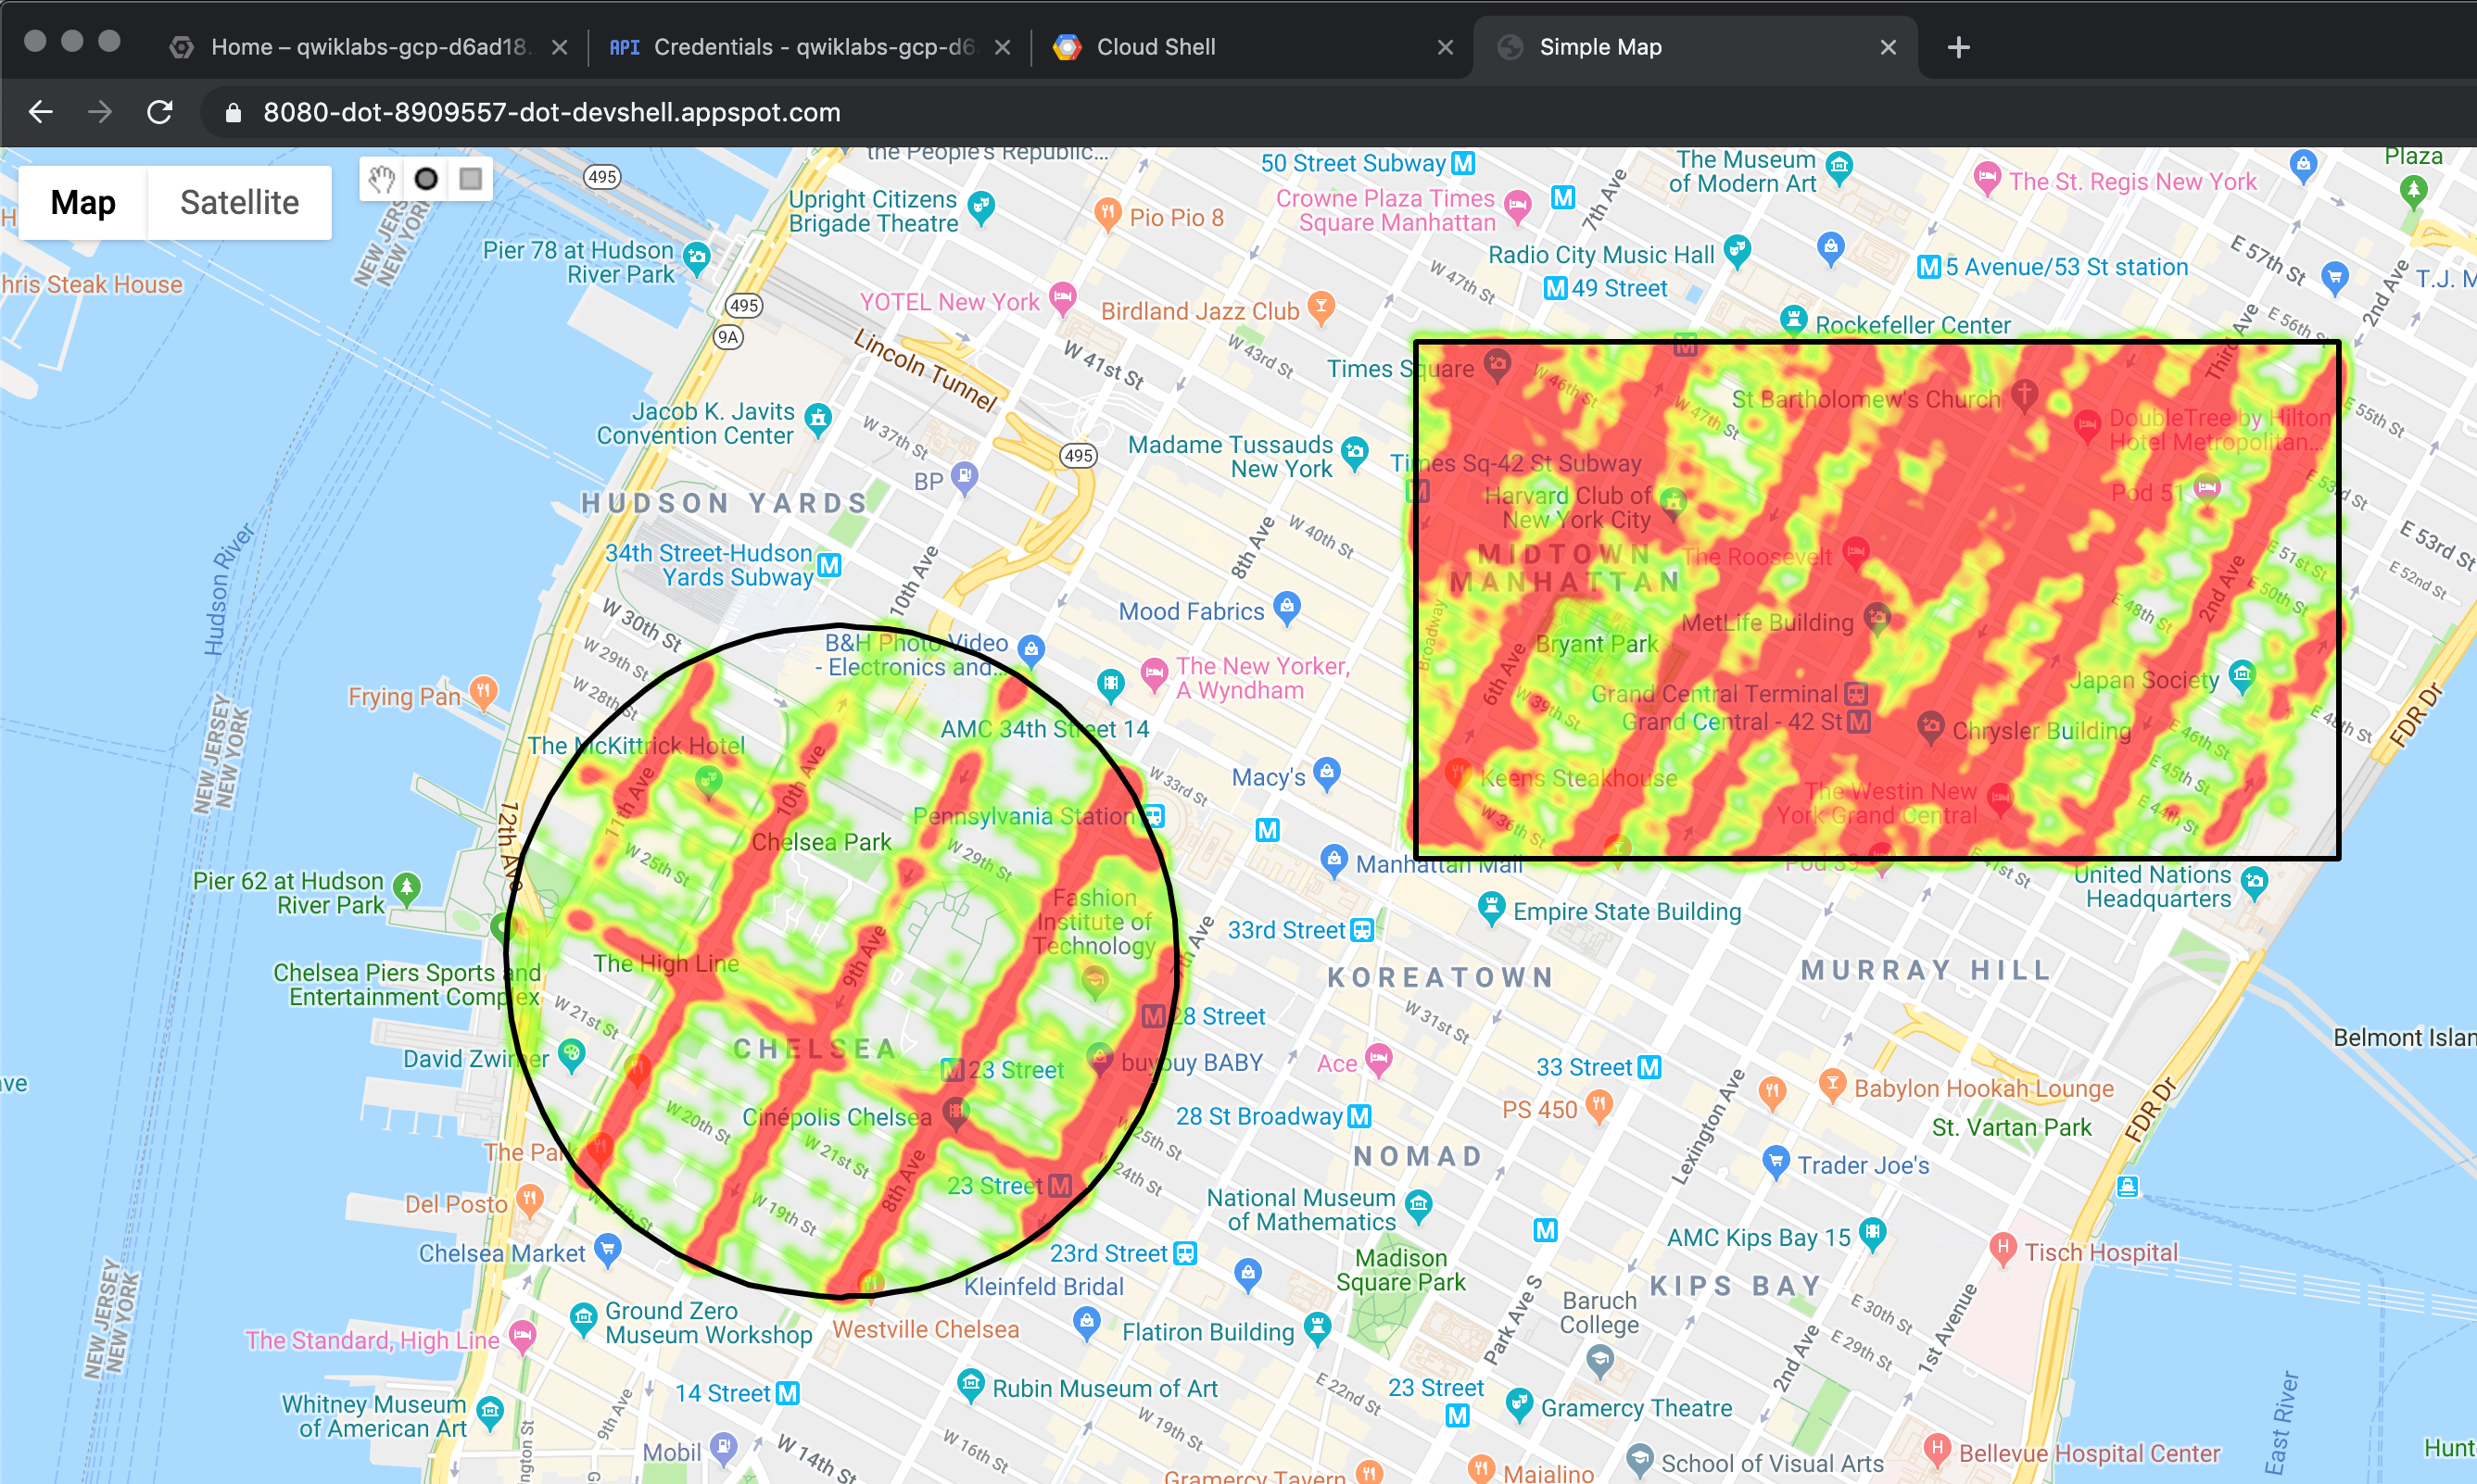
Task: Close the Home qwiklabs tab
Action: pos(561,47)
